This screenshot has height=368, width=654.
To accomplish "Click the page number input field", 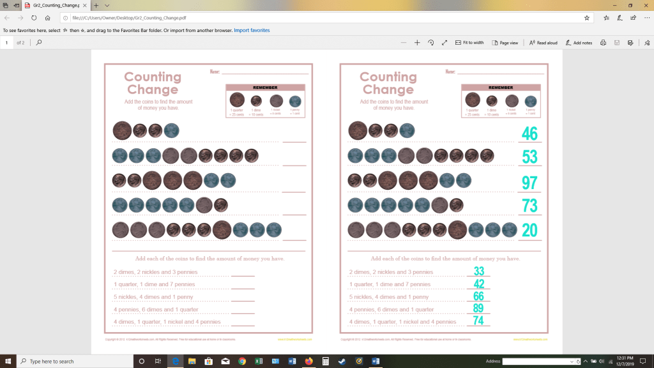I will tap(8, 43).
